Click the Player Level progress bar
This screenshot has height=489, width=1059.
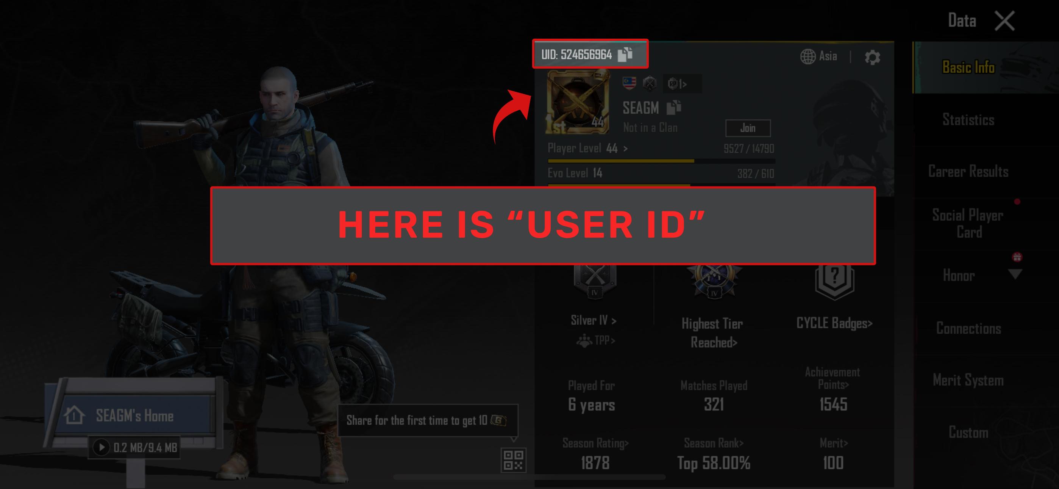coord(661,161)
